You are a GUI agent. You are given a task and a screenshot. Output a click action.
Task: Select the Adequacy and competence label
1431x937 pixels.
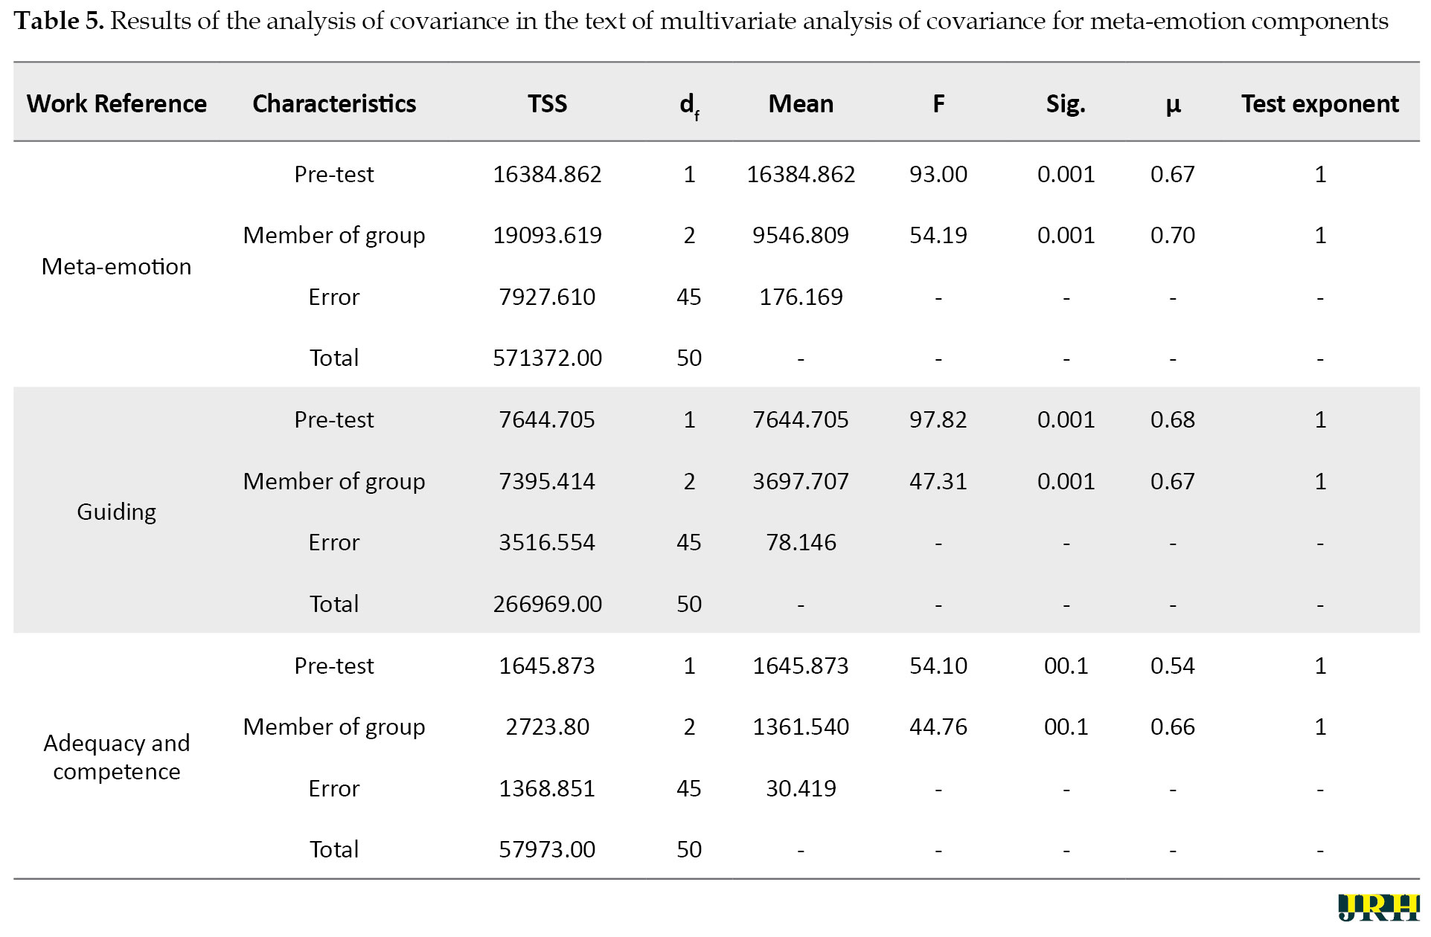click(117, 757)
